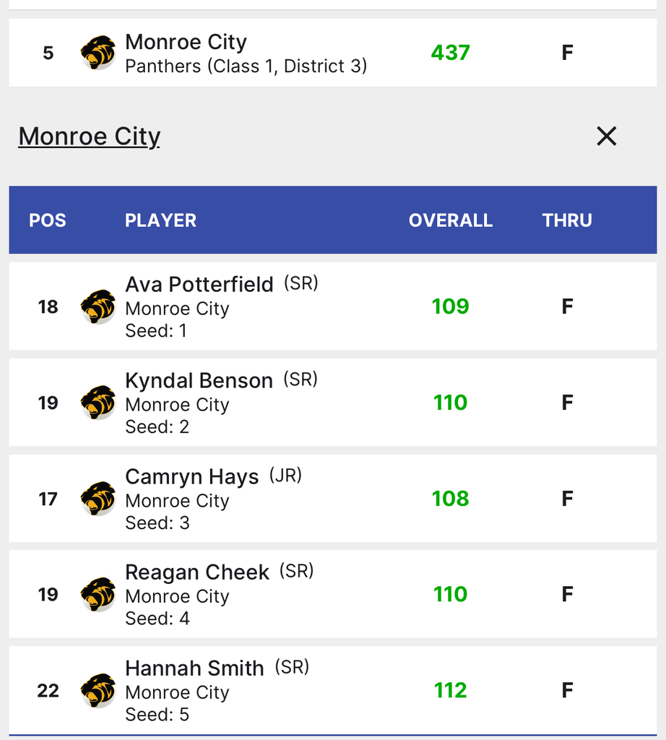This screenshot has height=740, width=666.
Task: Click panther logo beside Camryn Hays
Action: point(98,499)
